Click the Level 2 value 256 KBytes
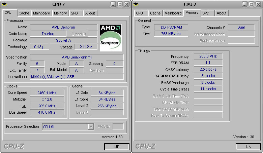 [x=107, y=106]
